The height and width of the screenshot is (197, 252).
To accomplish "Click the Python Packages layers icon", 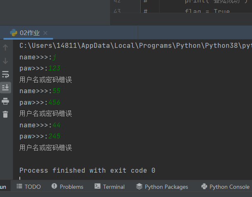I will tap(139, 186).
